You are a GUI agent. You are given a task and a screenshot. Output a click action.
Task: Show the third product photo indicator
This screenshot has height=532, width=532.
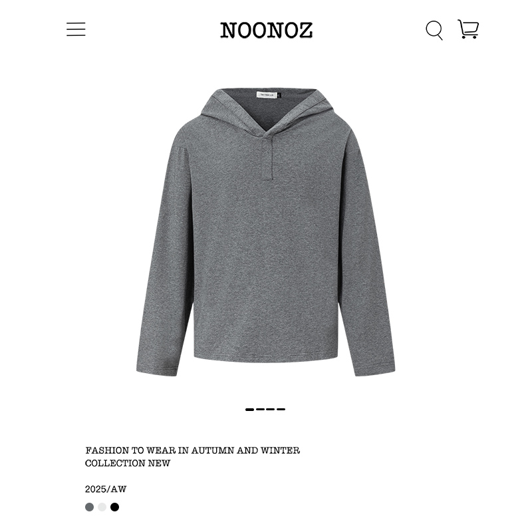[x=271, y=410]
